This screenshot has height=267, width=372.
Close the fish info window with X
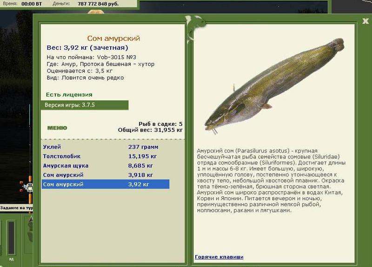[x=365, y=21]
